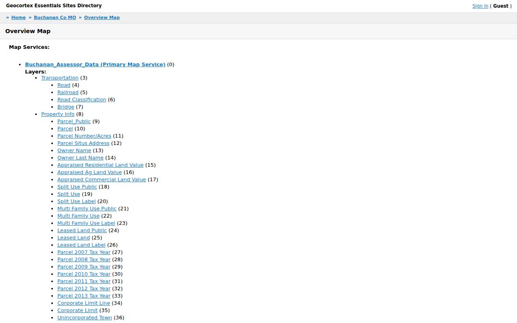Open the Railroad layer
The height and width of the screenshot is (323, 517).
[68, 92]
